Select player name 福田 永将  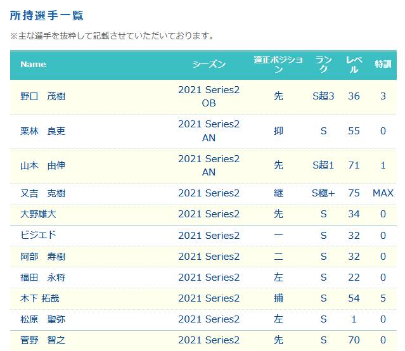click(x=43, y=277)
